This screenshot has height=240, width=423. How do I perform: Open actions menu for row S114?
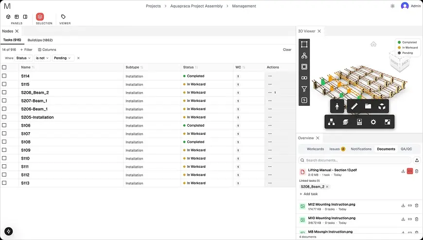(x=270, y=76)
